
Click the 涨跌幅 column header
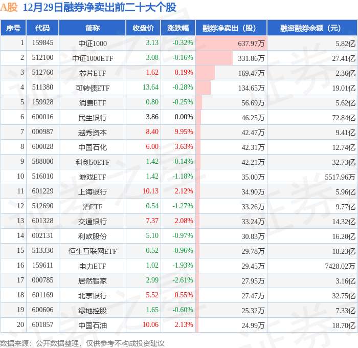pos(178,28)
